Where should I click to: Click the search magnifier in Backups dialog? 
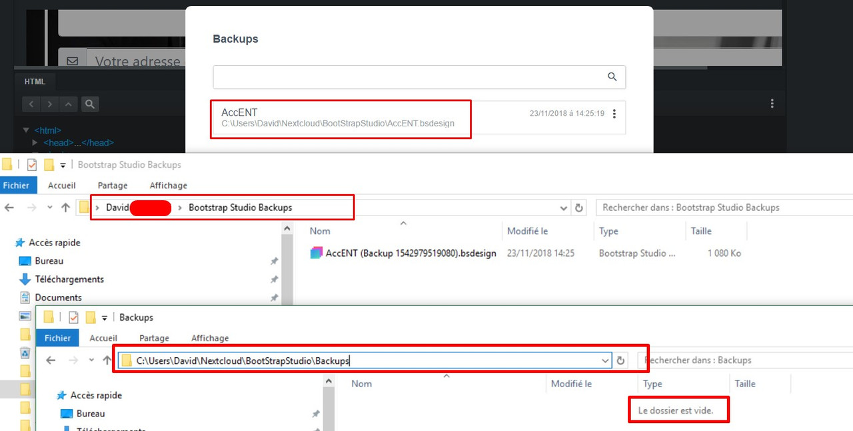click(x=612, y=77)
